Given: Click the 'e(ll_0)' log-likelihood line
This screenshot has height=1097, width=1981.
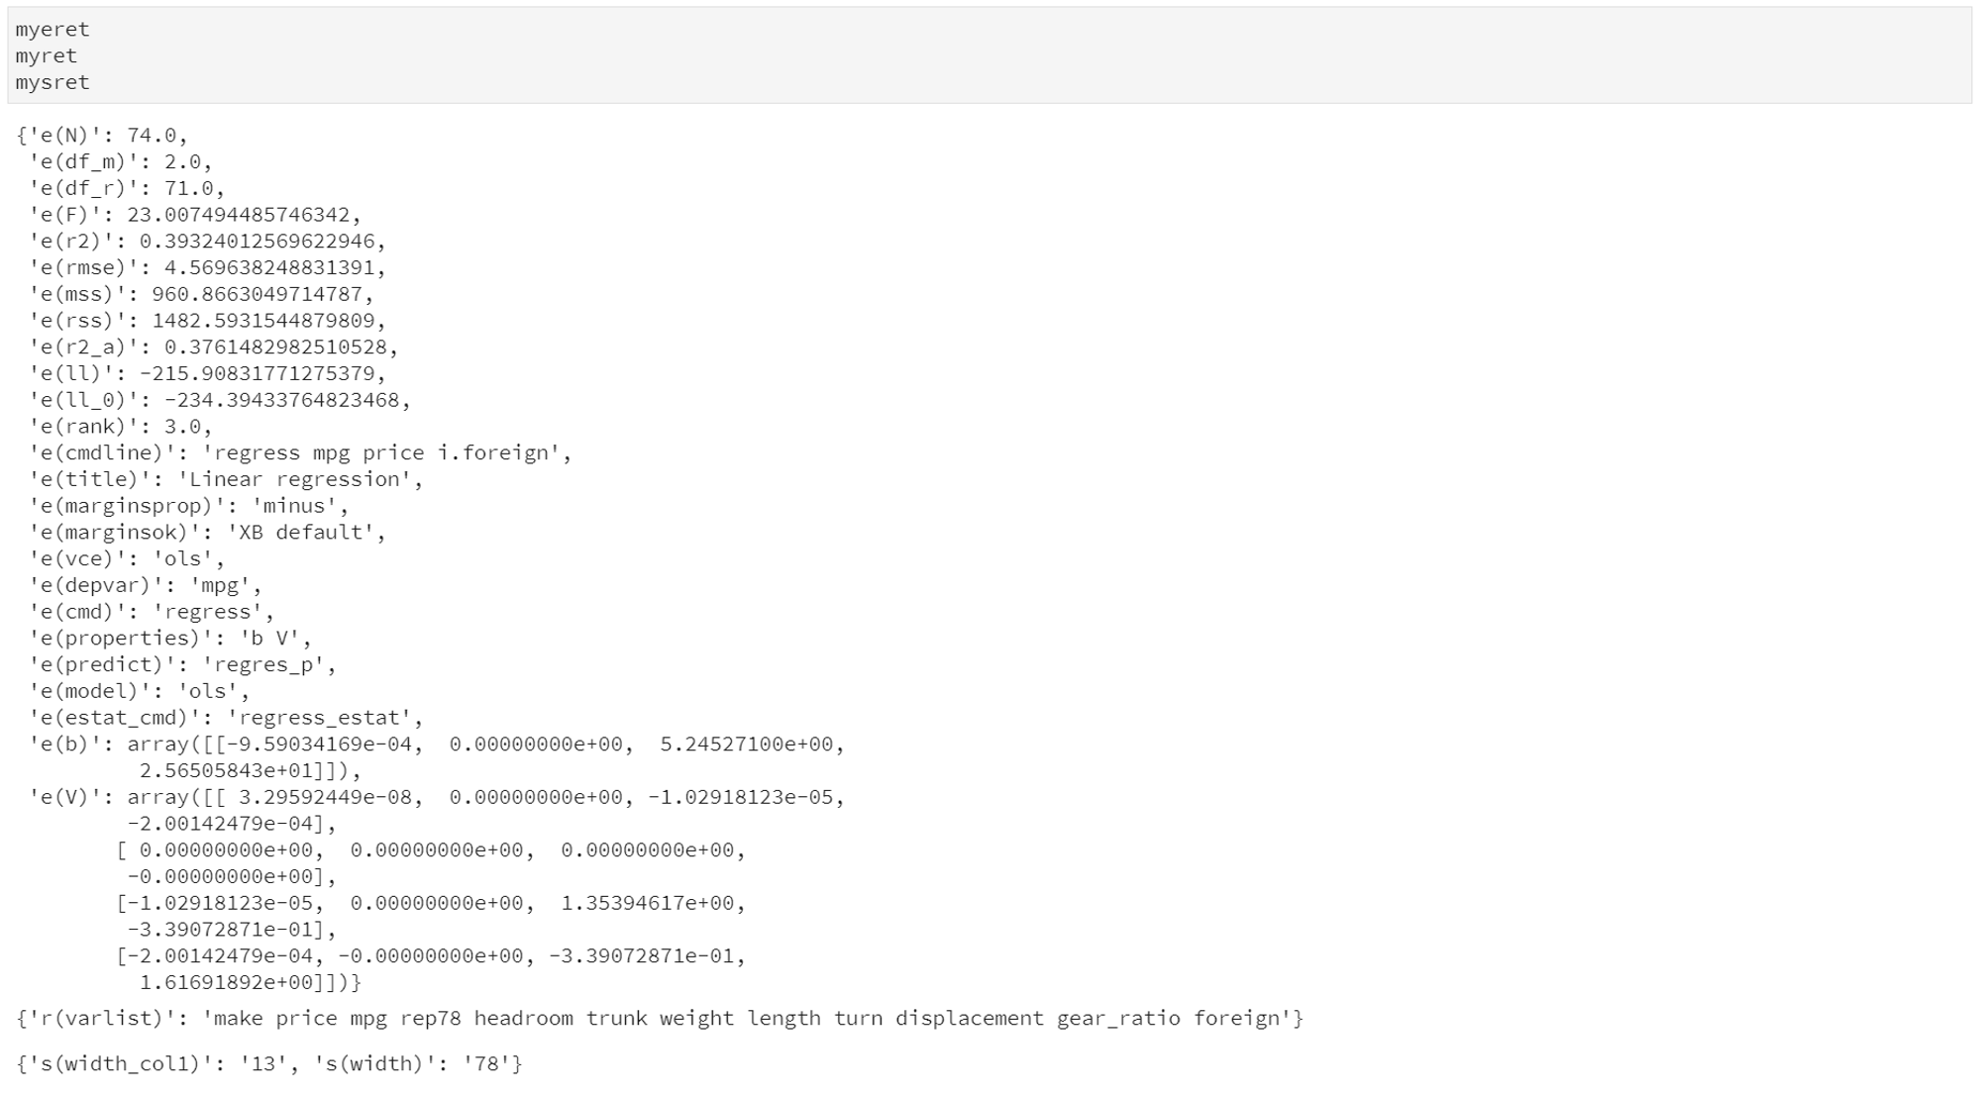Looking at the screenshot, I should 220,400.
